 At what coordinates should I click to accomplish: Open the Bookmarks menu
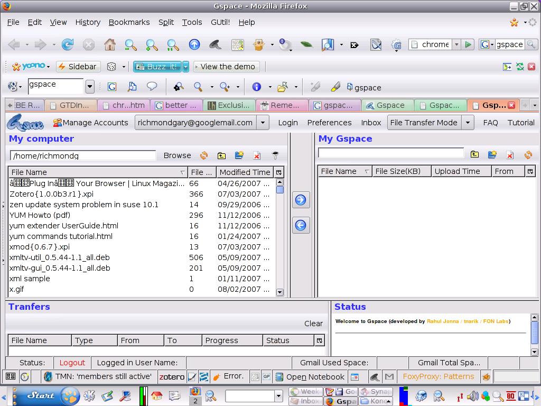129,22
